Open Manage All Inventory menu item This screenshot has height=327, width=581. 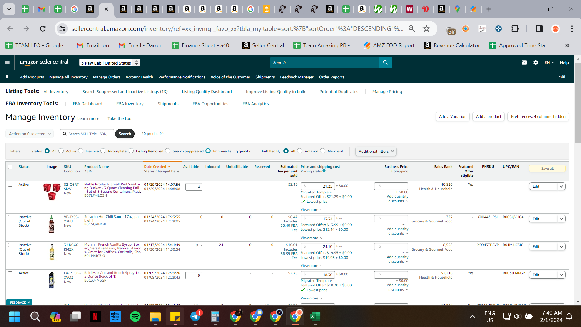[68, 77]
